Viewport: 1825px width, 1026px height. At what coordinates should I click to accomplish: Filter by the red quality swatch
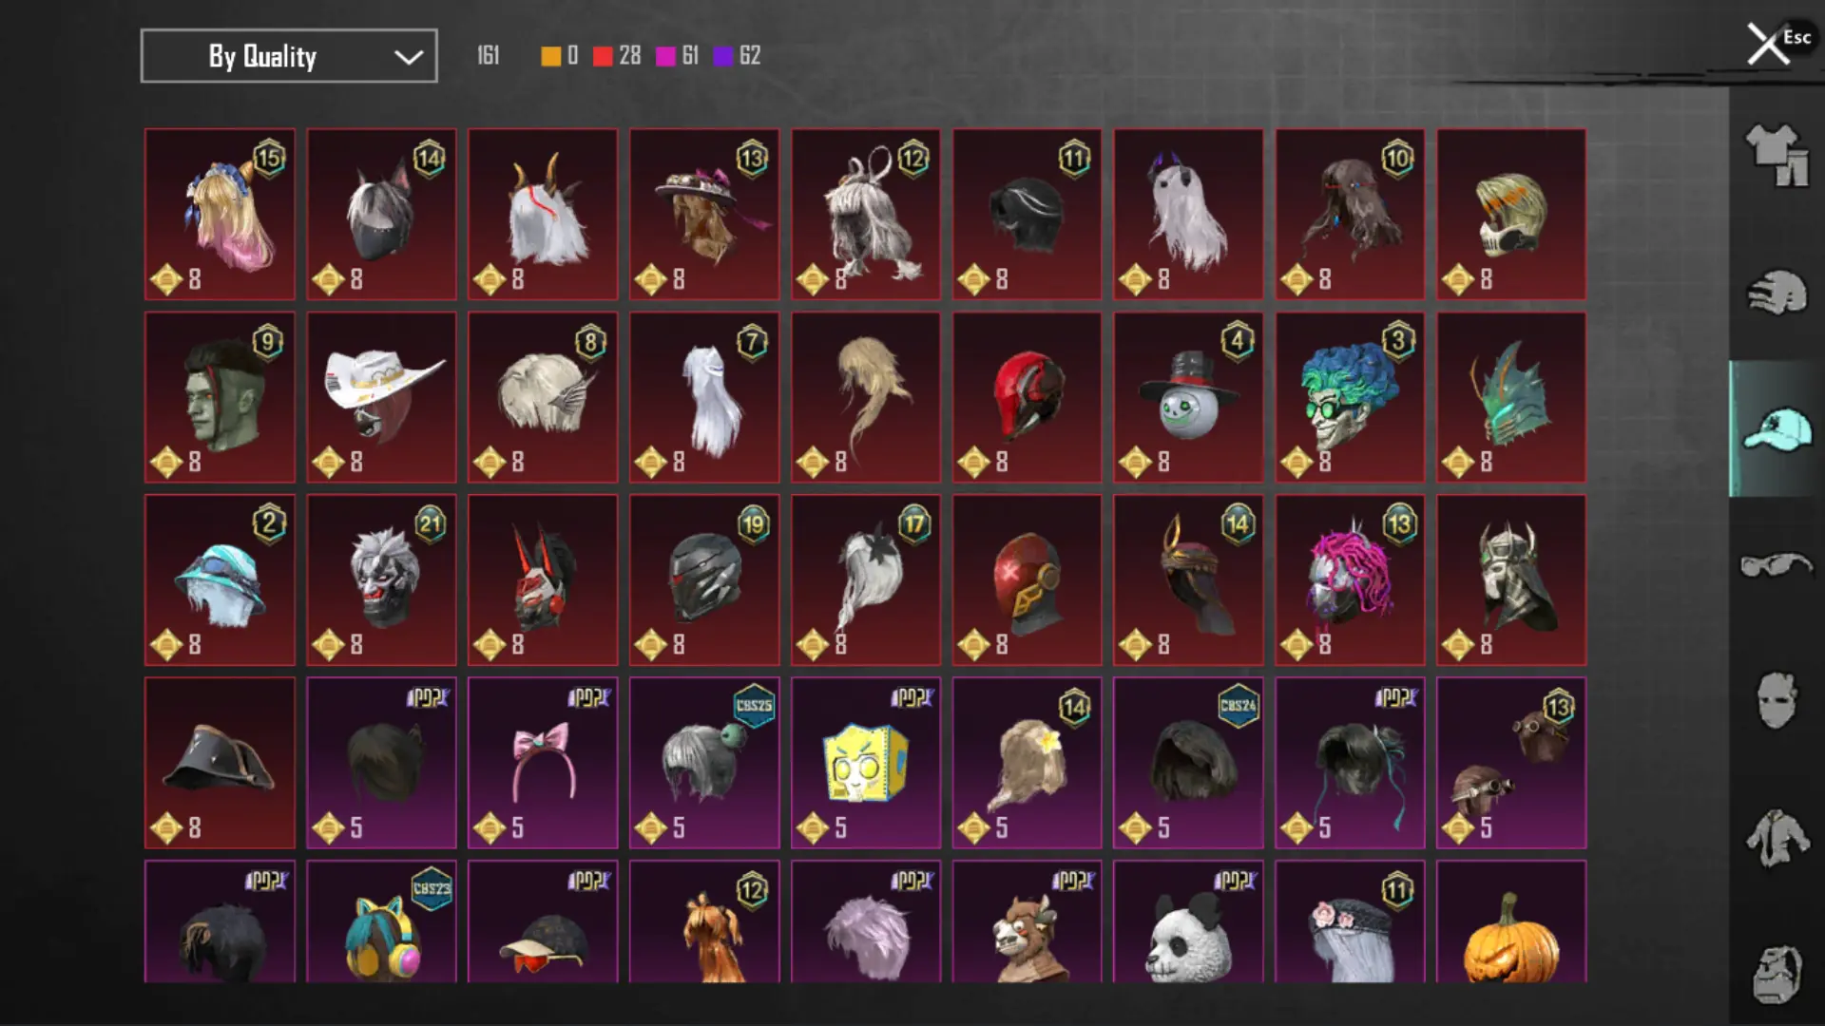603,56
